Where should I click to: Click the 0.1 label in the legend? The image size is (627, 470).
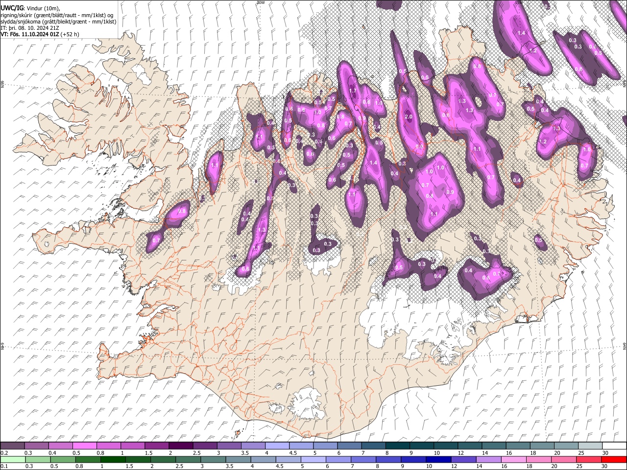coord(3,466)
